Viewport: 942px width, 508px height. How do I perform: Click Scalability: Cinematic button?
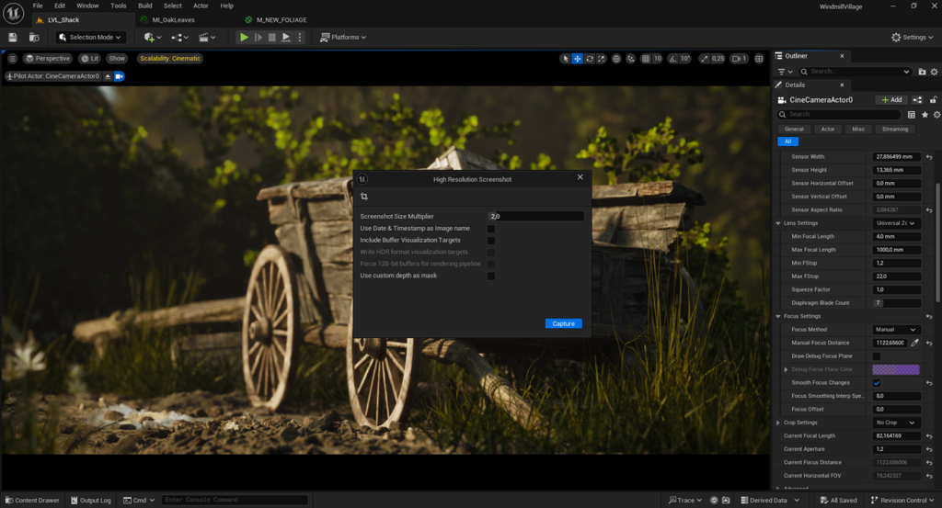[170, 58]
